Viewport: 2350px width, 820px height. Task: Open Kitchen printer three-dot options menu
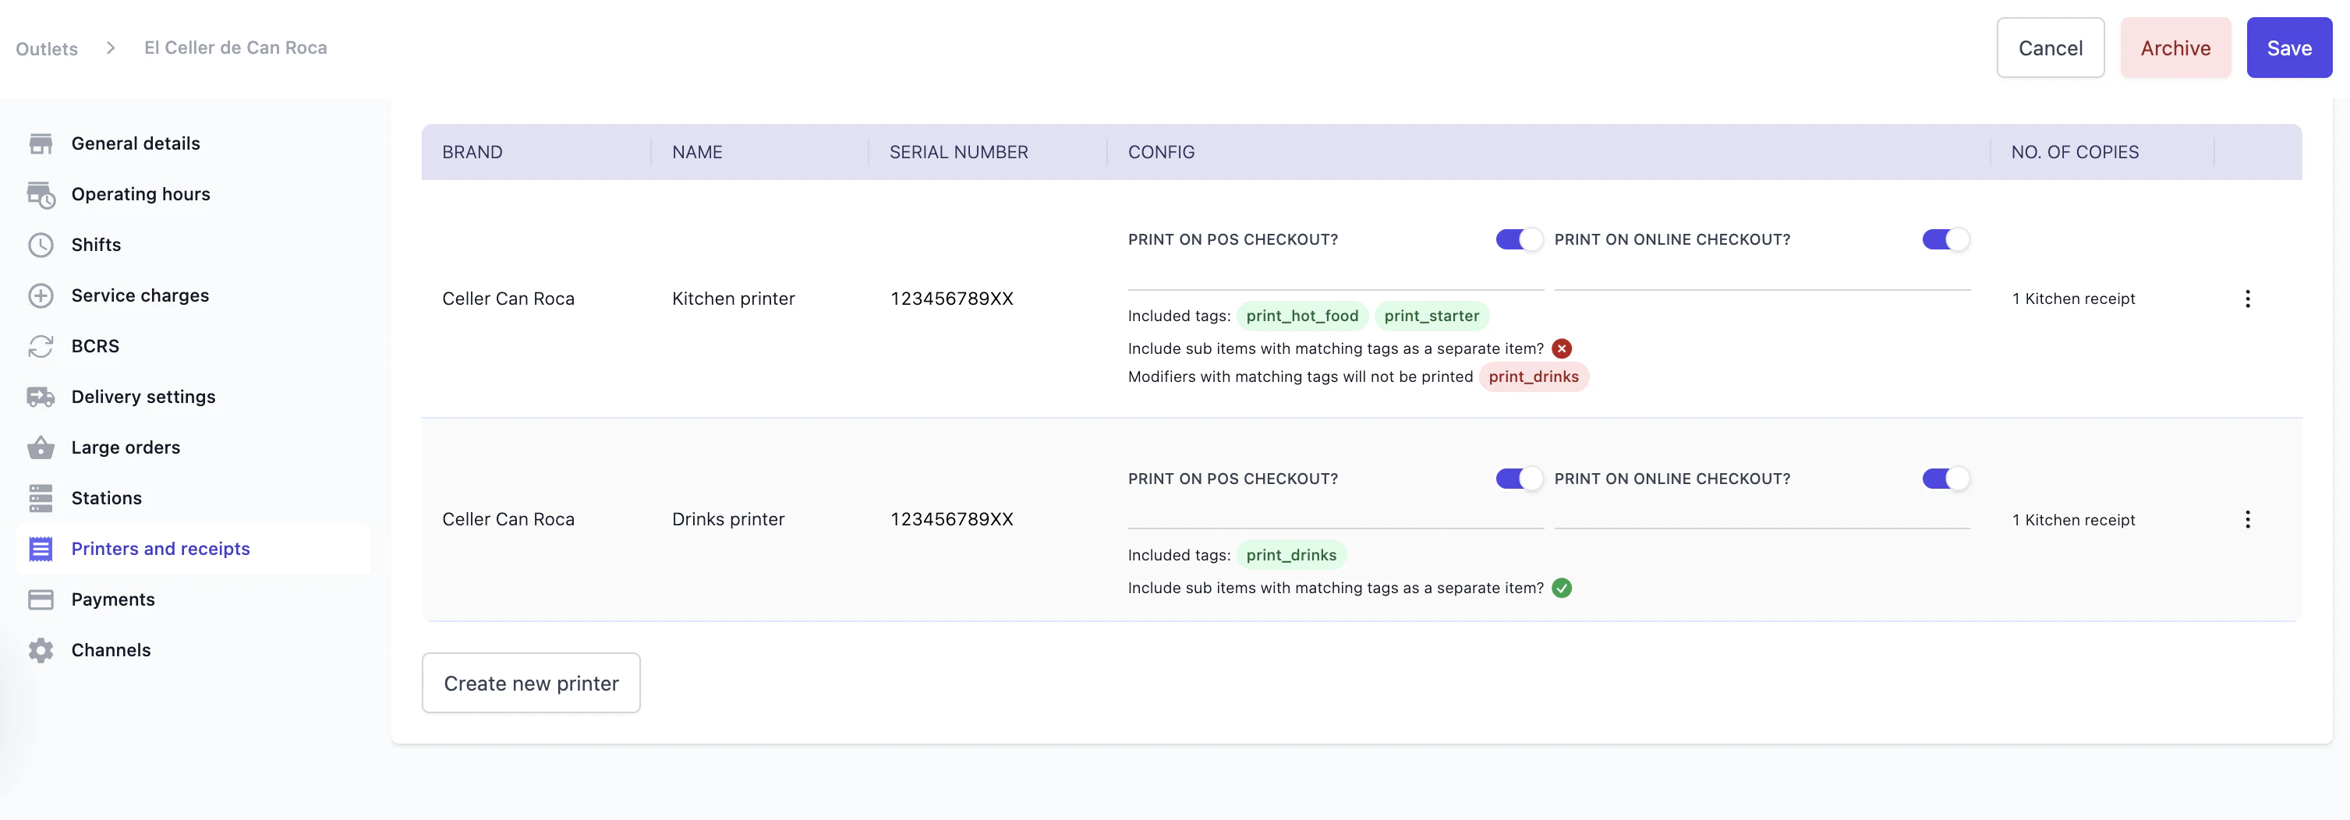pos(2247,299)
